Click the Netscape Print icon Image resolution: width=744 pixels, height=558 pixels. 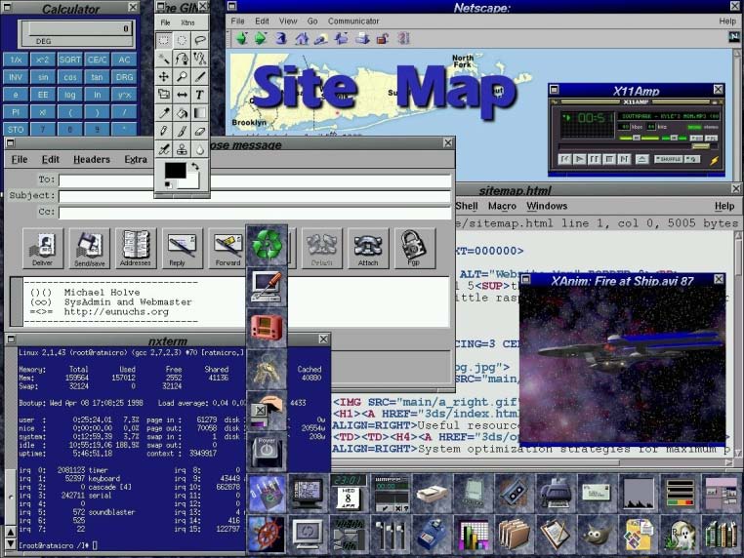(362, 38)
